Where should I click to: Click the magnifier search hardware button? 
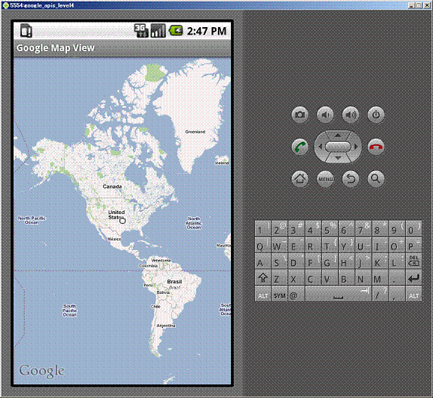coord(376,179)
